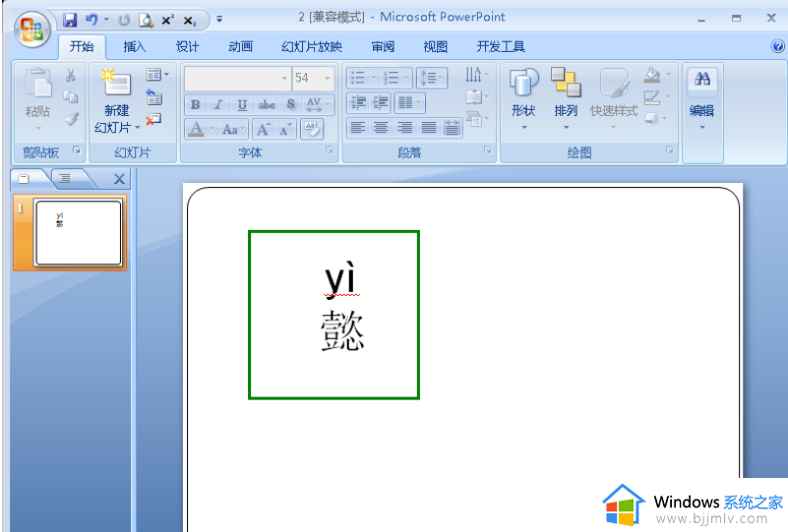The height and width of the screenshot is (532, 788).
Task: Open the text direction menu
Action: (476, 76)
